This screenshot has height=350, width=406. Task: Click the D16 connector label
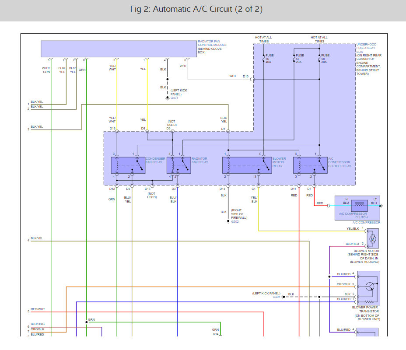point(112,128)
